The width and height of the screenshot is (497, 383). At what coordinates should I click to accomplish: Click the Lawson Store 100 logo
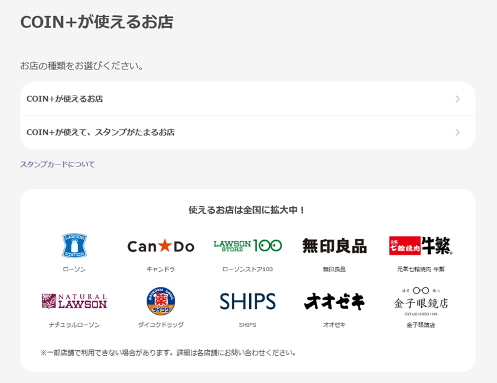coord(247,246)
